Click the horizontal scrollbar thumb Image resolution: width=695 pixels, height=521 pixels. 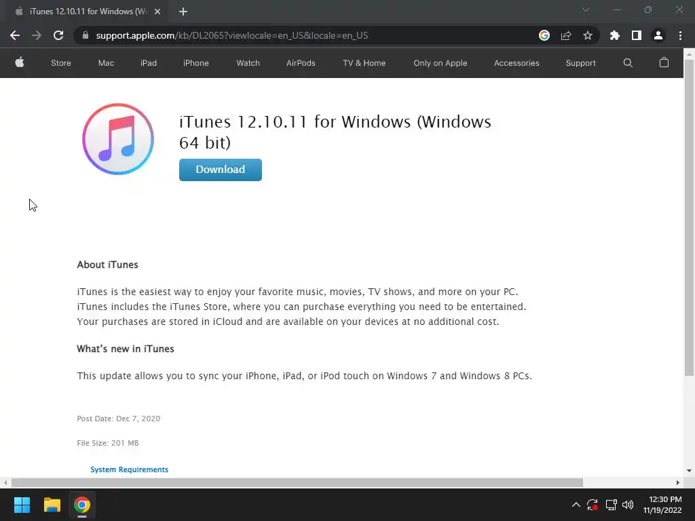point(297,482)
